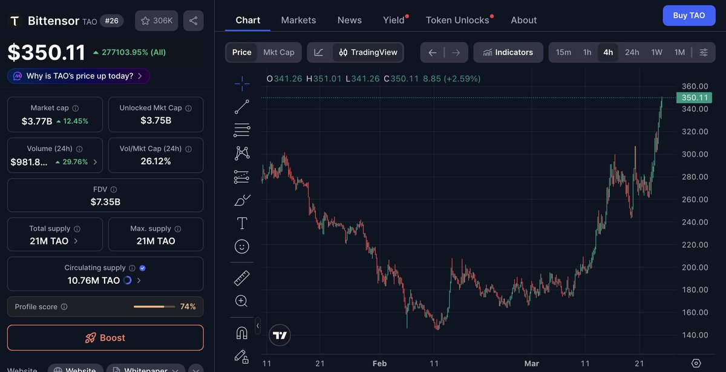Undo chart change with left arrow
Screen dimensions: 726x372
[x=433, y=53]
